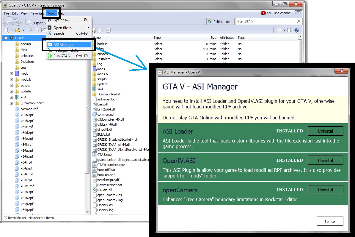355x237 pixels.
Task: Click the Forward navigation arrow in OpenIV
Action: point(18,22)
